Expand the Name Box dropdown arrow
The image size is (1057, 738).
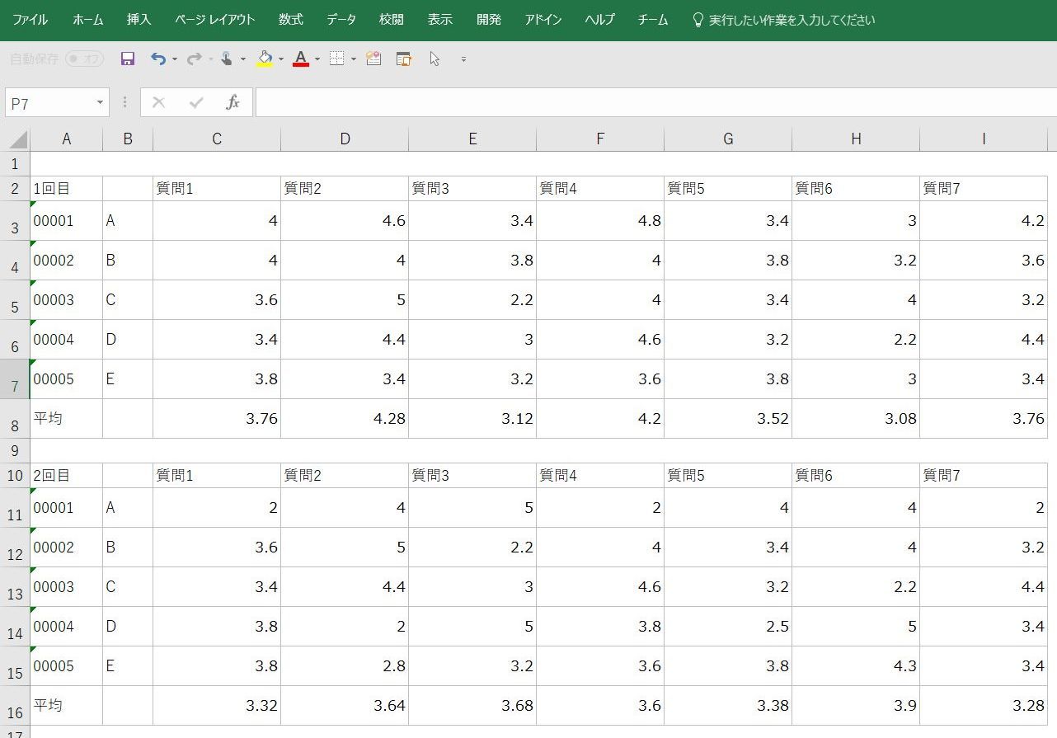click(x=100, y=103)
